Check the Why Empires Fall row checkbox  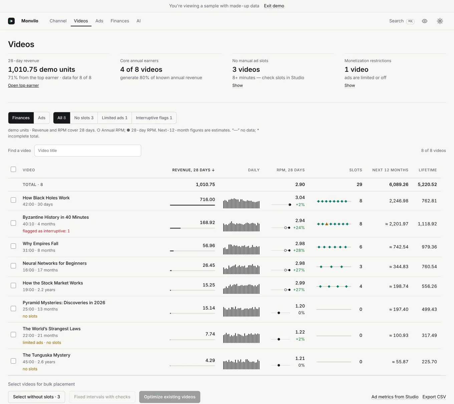coord(13,246)
